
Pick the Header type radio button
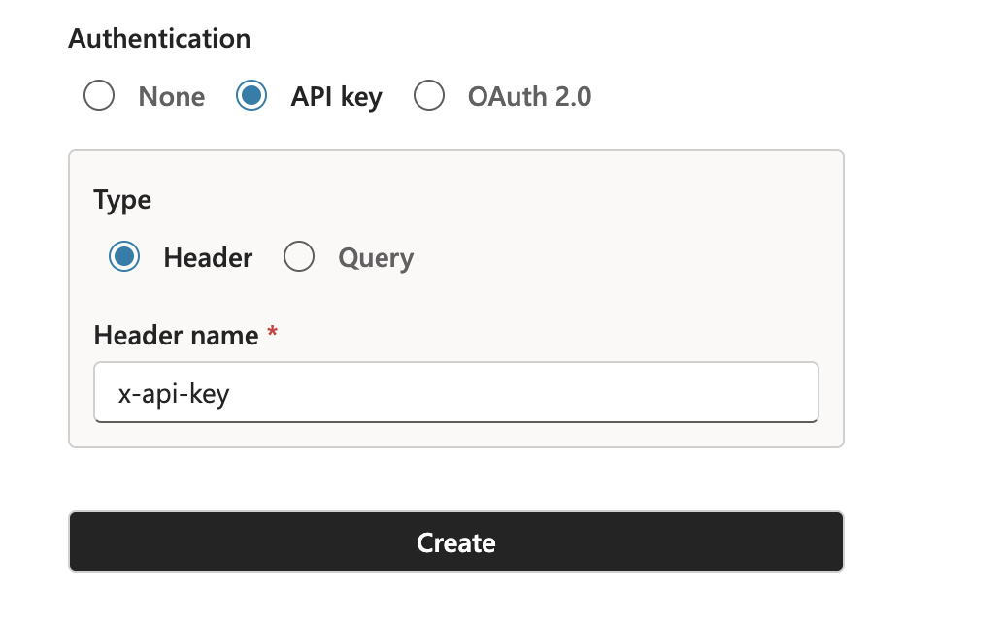[124, 257]
